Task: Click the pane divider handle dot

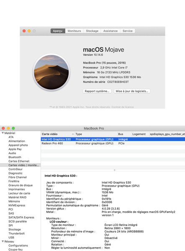Action: (115, 170)
